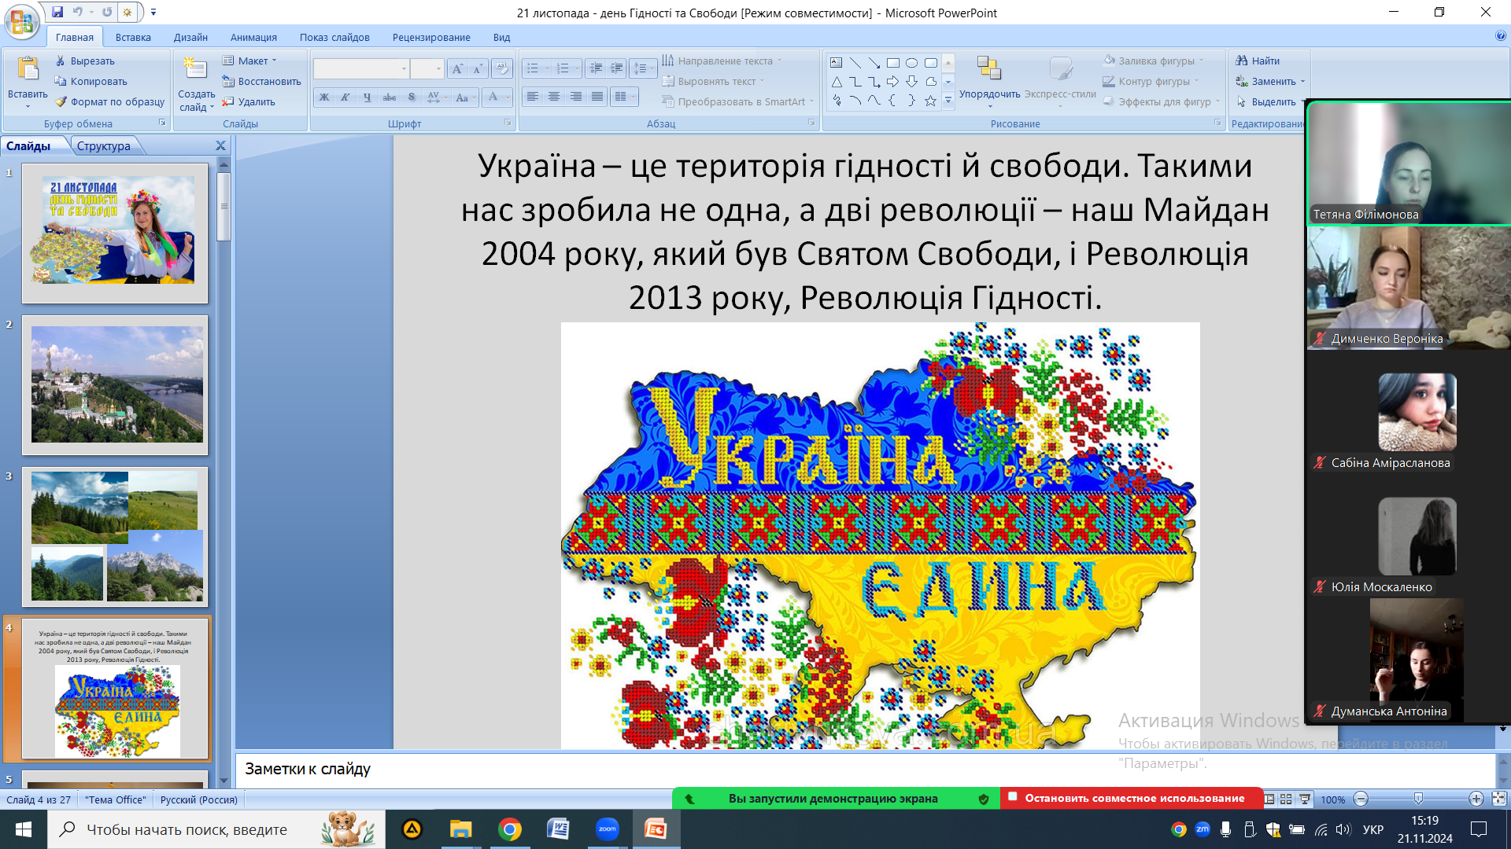This screenshot has height=849, width=1511.
Task: Toggle bold Ж formatting
Action: [324, 97]
